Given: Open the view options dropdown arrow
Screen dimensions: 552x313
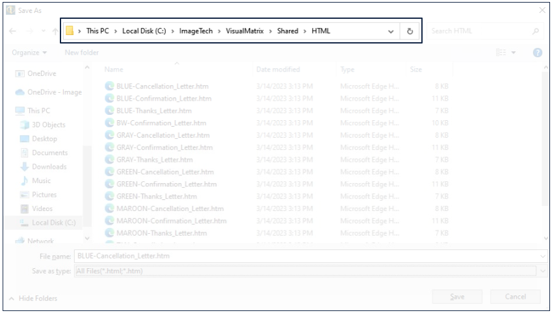Looking at the screenshot, I should coord(514,53).
